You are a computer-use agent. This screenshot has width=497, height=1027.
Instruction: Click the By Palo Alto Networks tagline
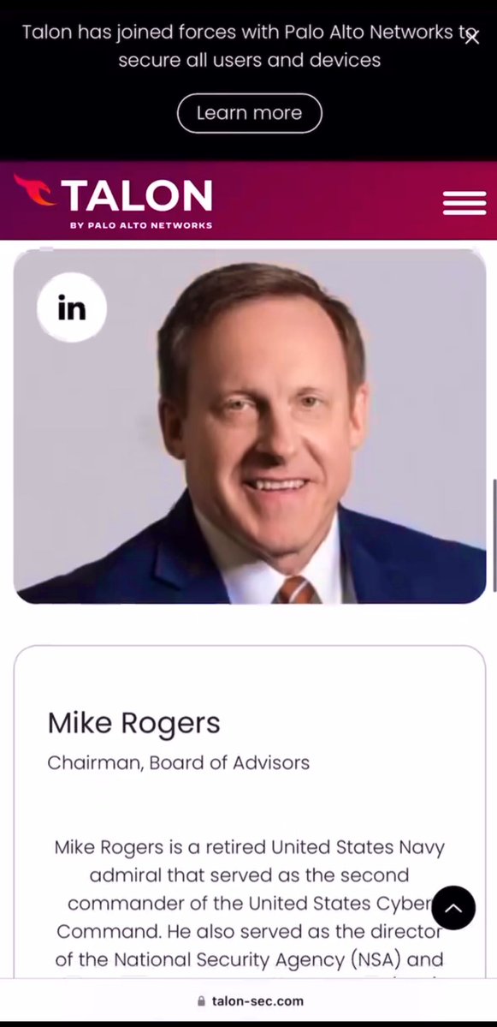tap(140, 225)
